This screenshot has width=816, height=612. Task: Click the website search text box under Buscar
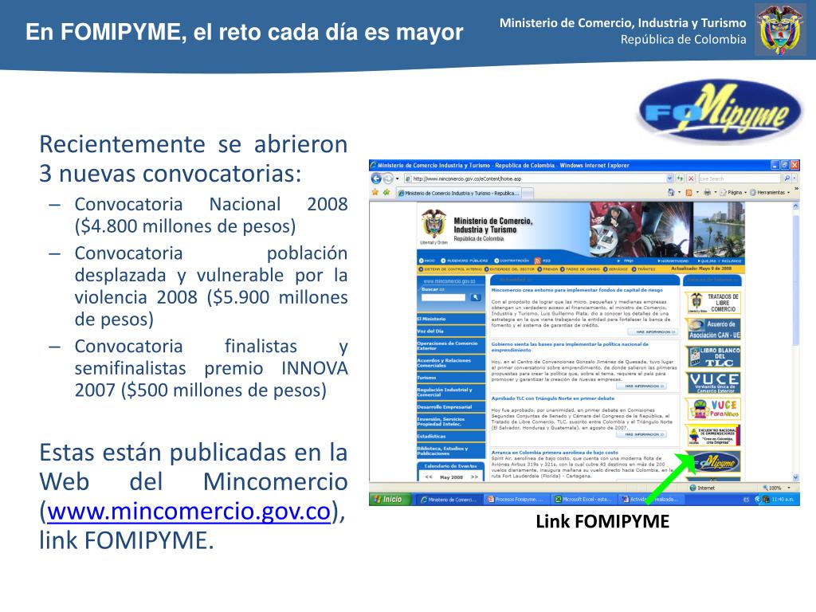(443, 298)
